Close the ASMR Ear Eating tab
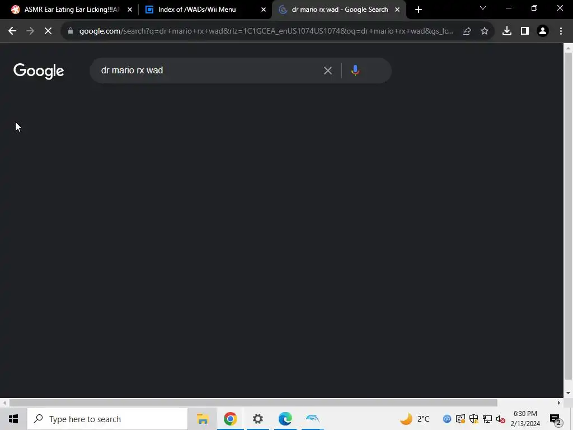This screenshot has height=430, width=573. coord(130,10)
